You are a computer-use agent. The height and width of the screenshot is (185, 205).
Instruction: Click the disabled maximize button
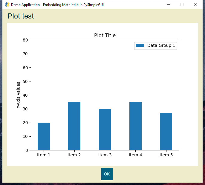pos(182,5)
